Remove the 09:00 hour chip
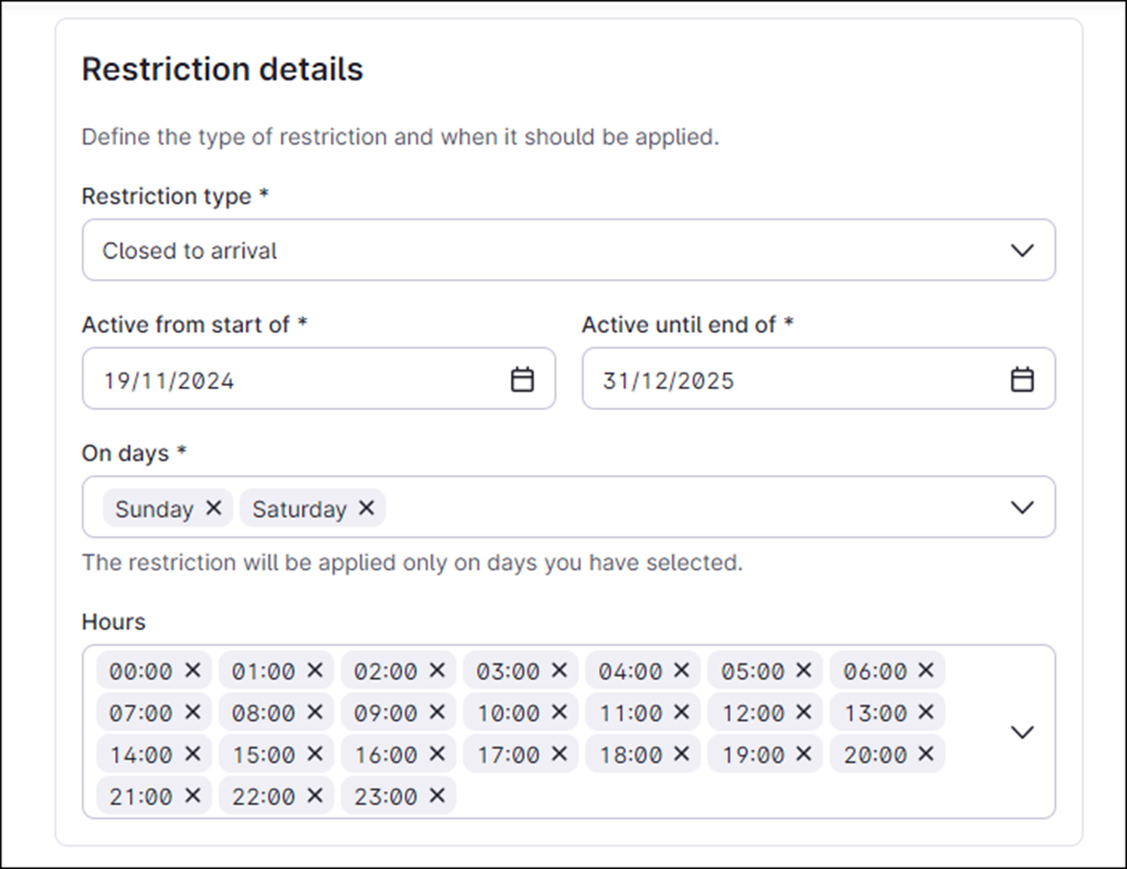Screen dimensions: 1127x869 click(x=436, y=712)
